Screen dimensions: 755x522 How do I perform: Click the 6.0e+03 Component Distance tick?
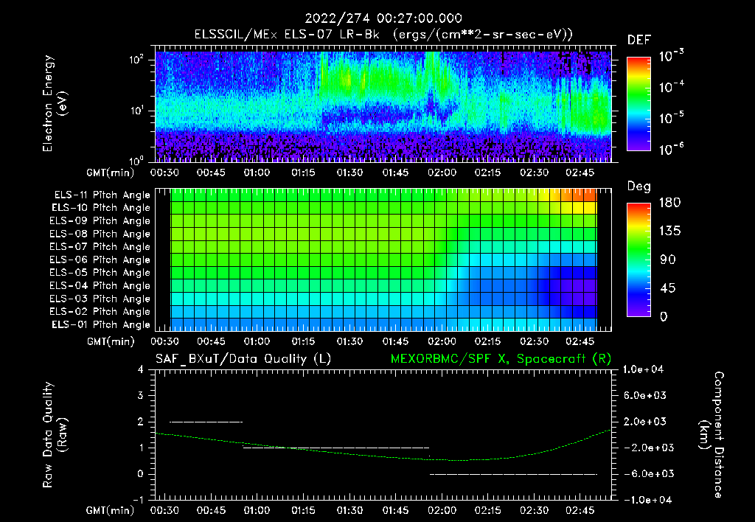(644, 395)
